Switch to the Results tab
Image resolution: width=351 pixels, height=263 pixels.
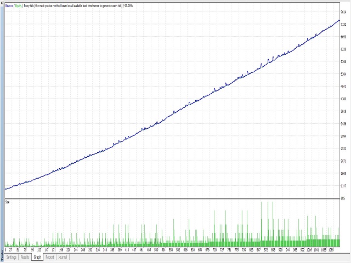25,257
